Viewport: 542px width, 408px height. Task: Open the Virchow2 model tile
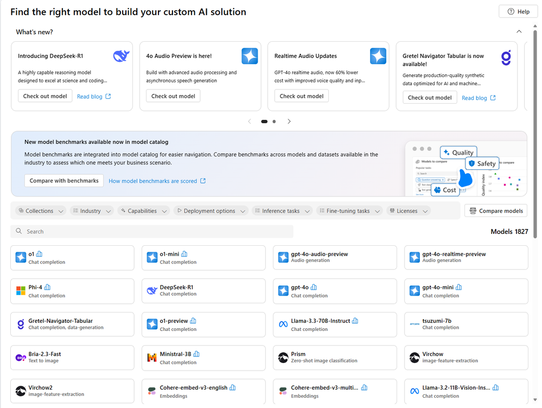(72, 391)
